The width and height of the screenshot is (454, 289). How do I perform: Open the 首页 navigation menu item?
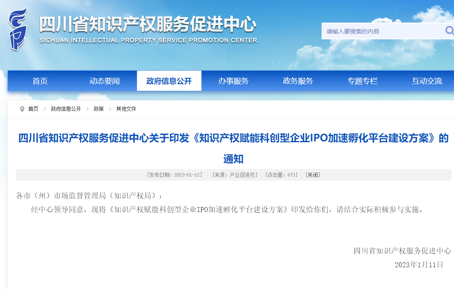click(40, 81)
